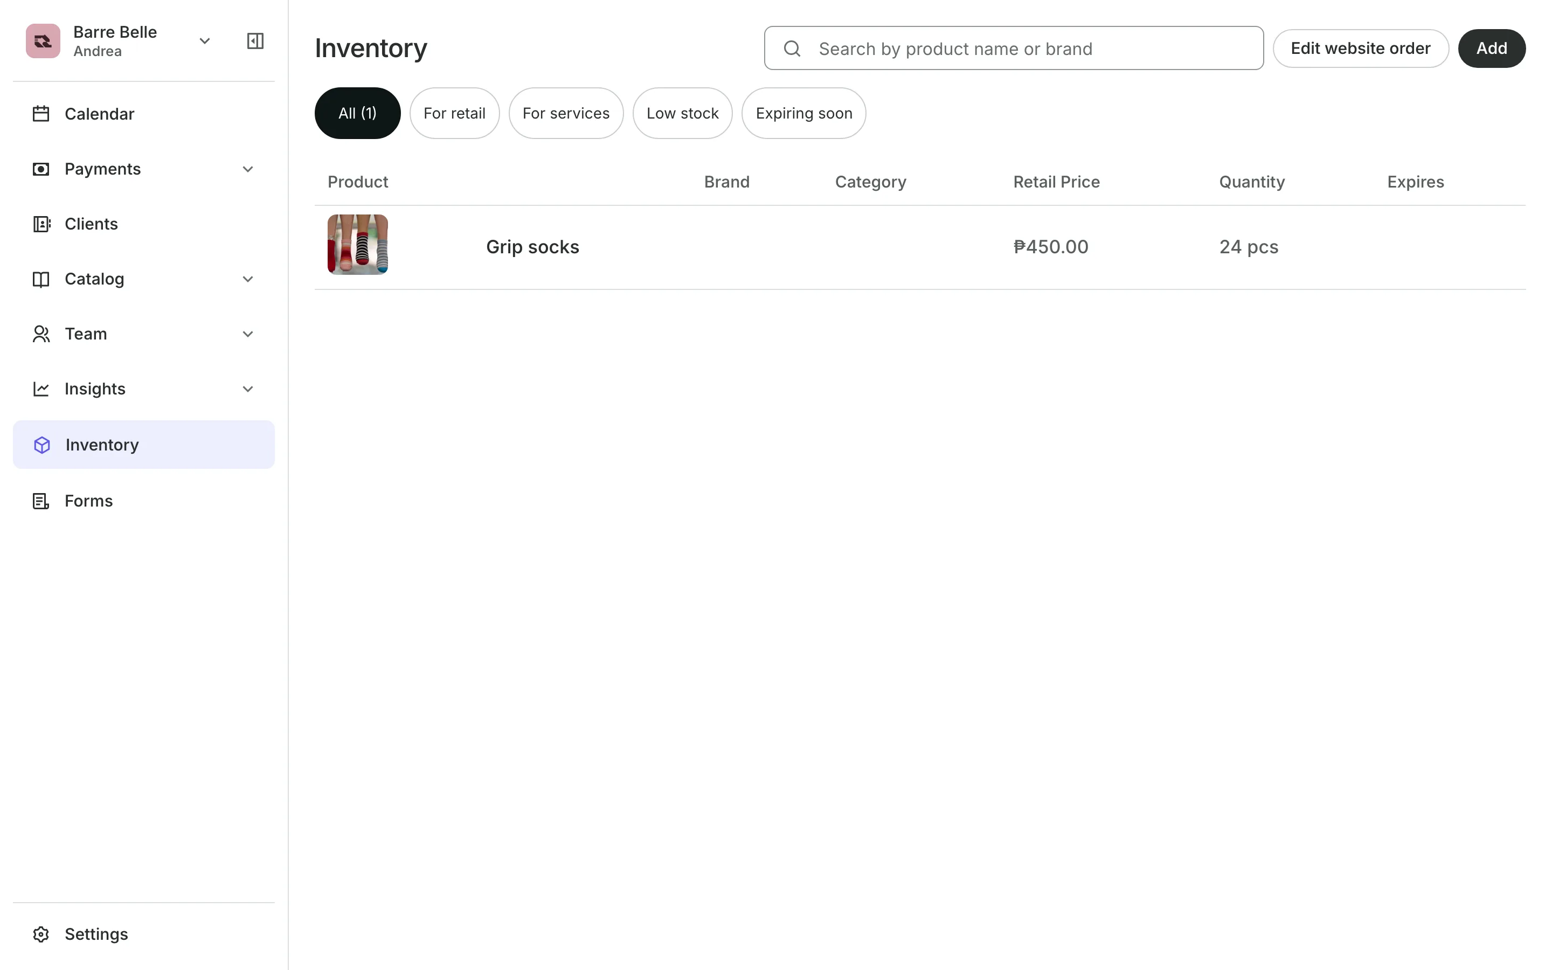Filter by For retail
Screen dimensions: 1552x970
454,113
